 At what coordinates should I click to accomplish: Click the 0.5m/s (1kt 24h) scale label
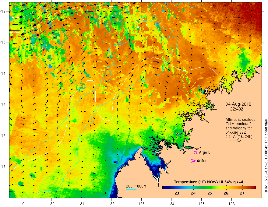click(239, 137)
